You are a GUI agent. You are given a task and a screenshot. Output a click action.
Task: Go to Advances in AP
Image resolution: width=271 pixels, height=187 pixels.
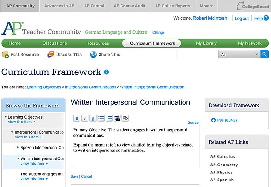click(x=59, y=6)
